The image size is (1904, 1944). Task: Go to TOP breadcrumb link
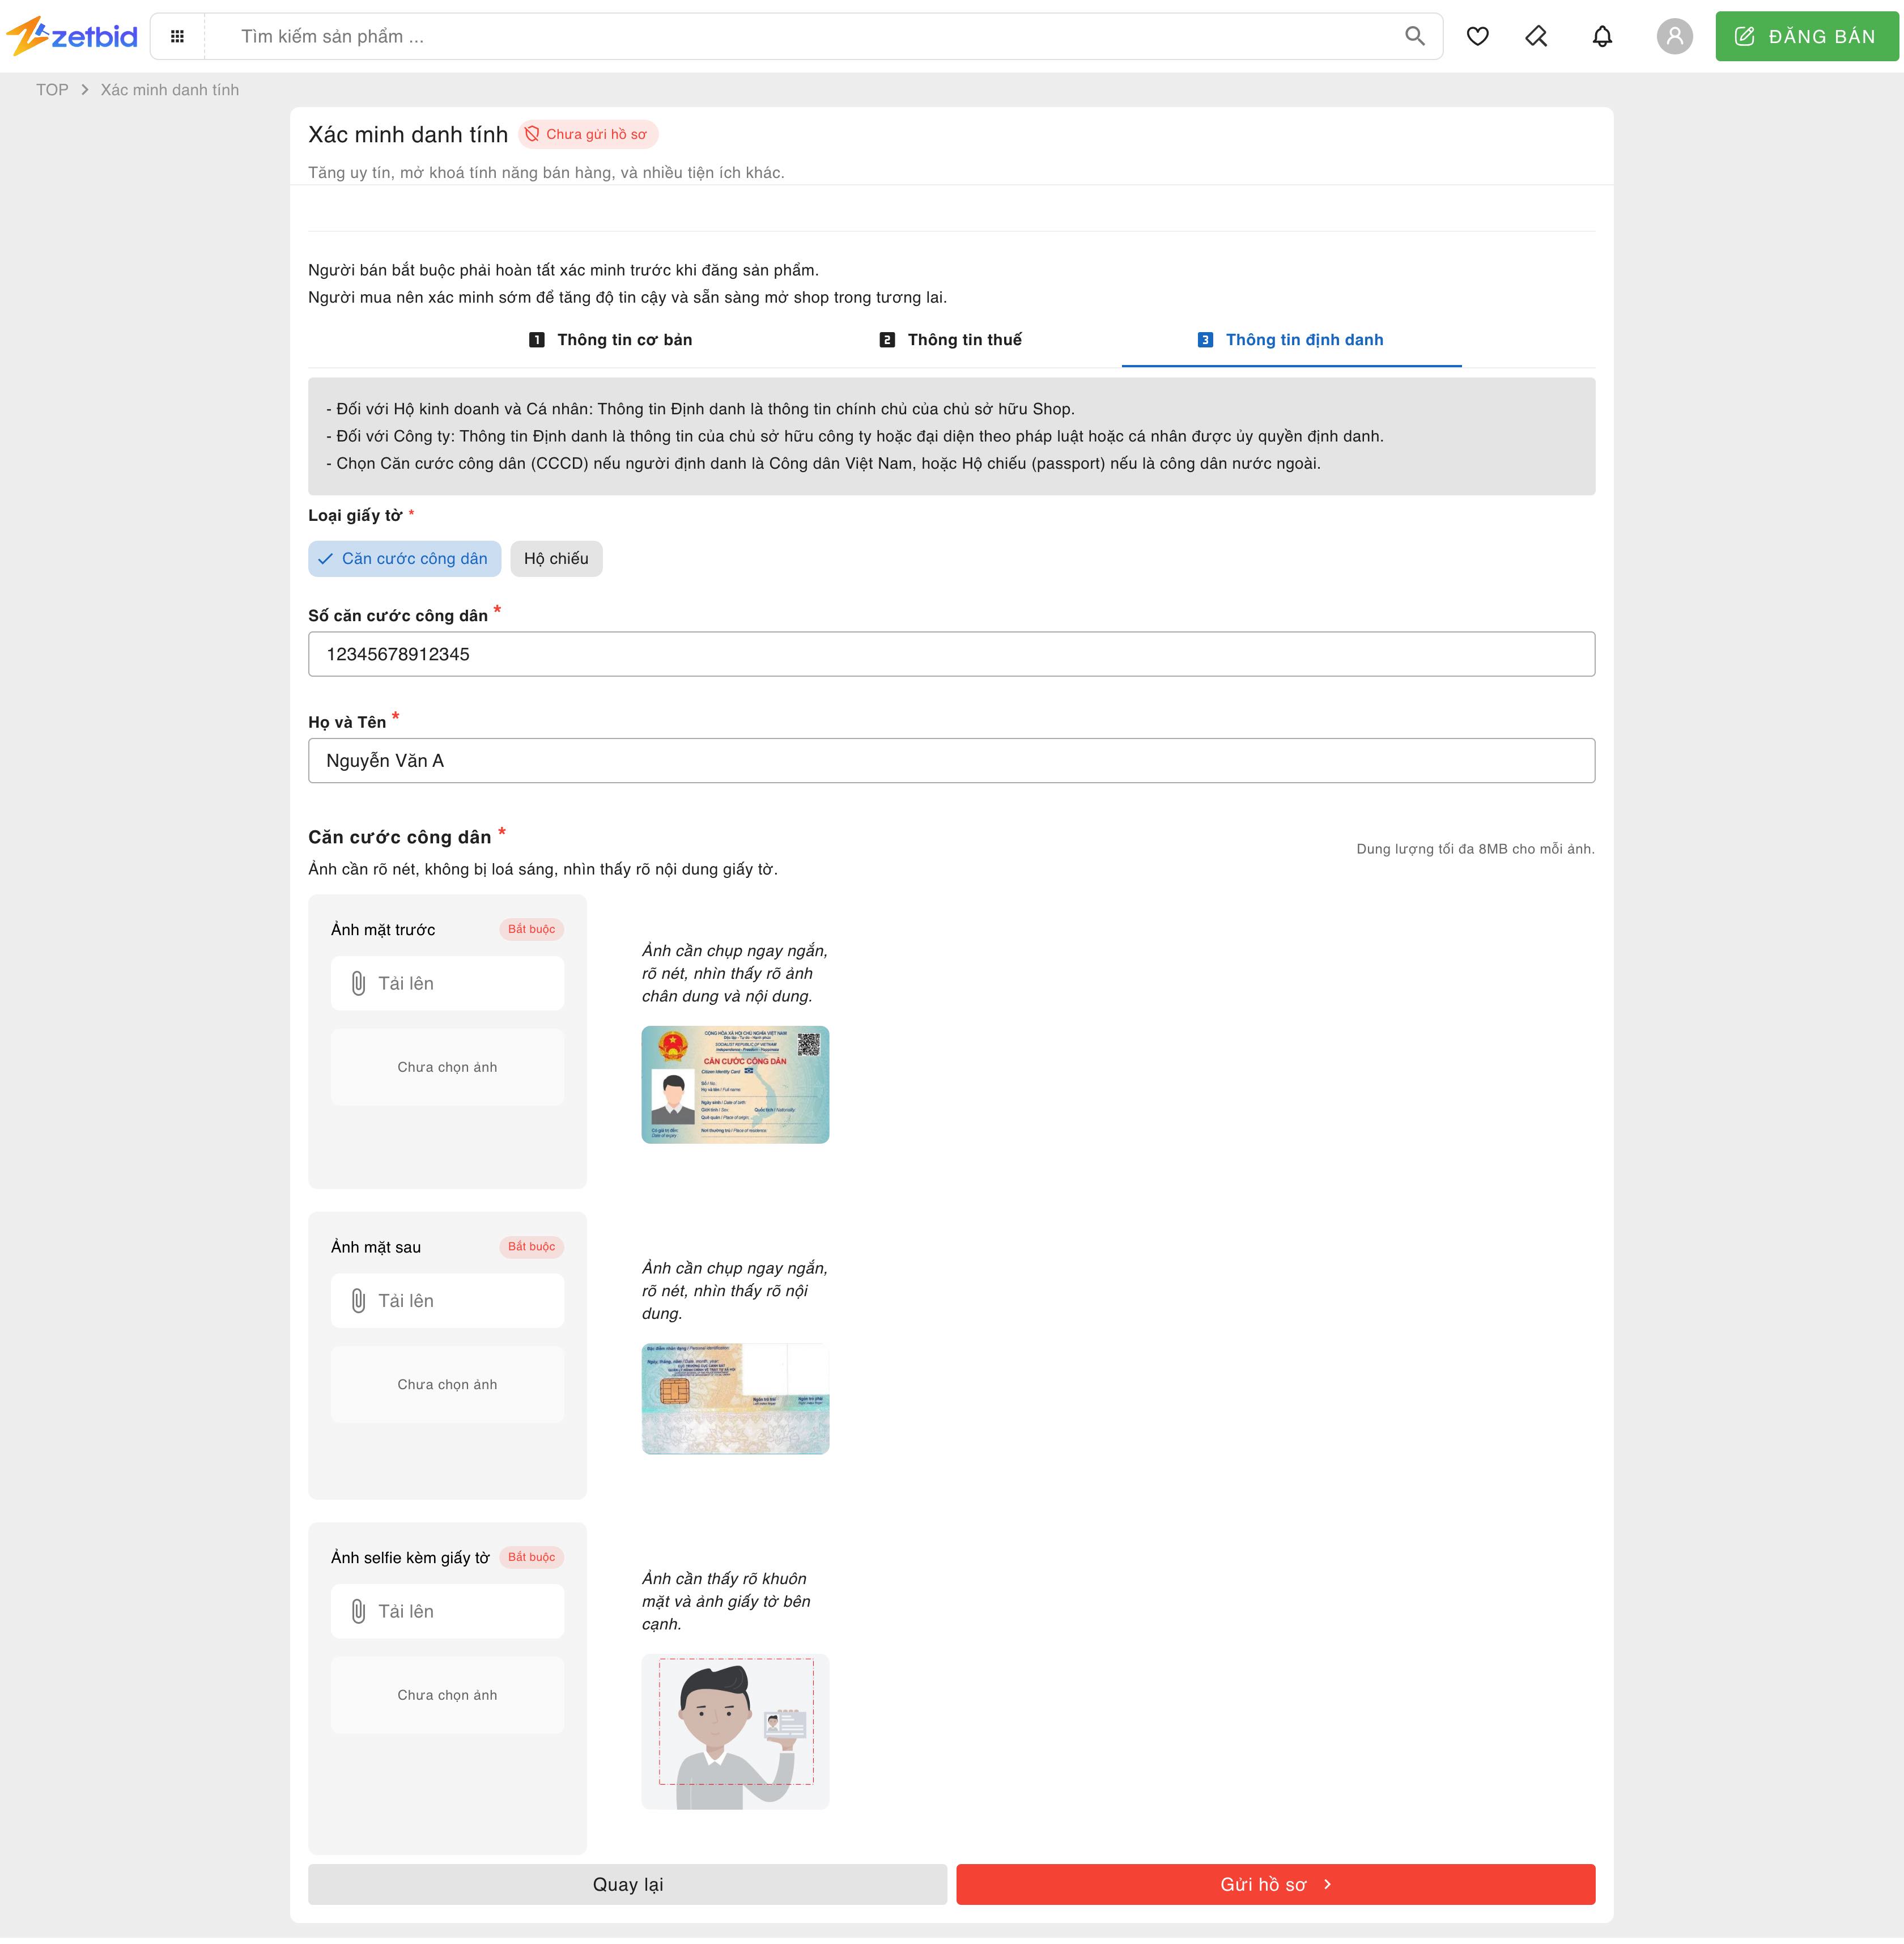(52, 90)
